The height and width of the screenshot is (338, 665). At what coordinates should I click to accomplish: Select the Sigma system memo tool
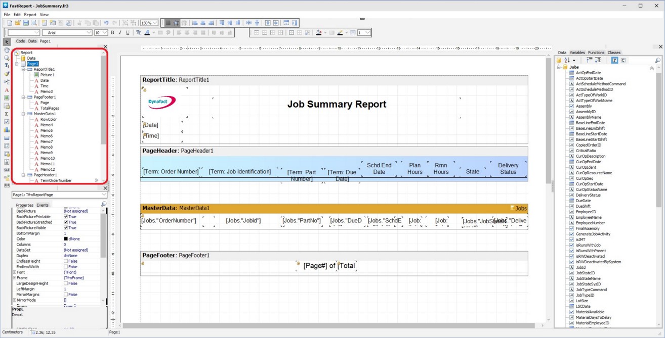7,114
